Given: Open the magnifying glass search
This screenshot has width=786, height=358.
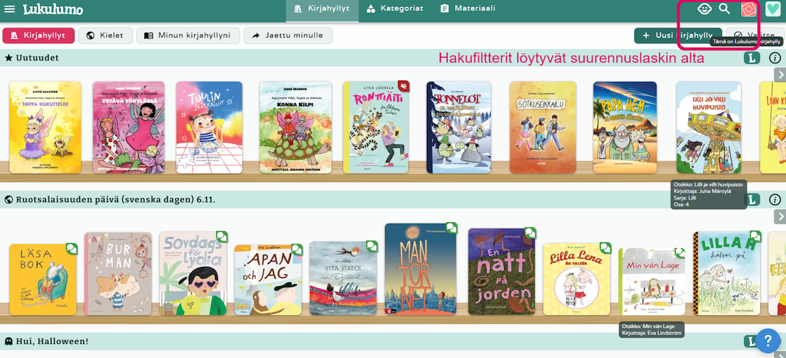Looking at the screenshot, I should [725, 9].
